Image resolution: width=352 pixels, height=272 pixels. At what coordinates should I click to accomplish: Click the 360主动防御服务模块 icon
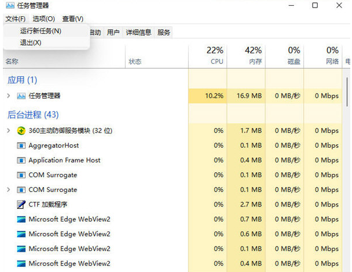(x=21, y=130)
